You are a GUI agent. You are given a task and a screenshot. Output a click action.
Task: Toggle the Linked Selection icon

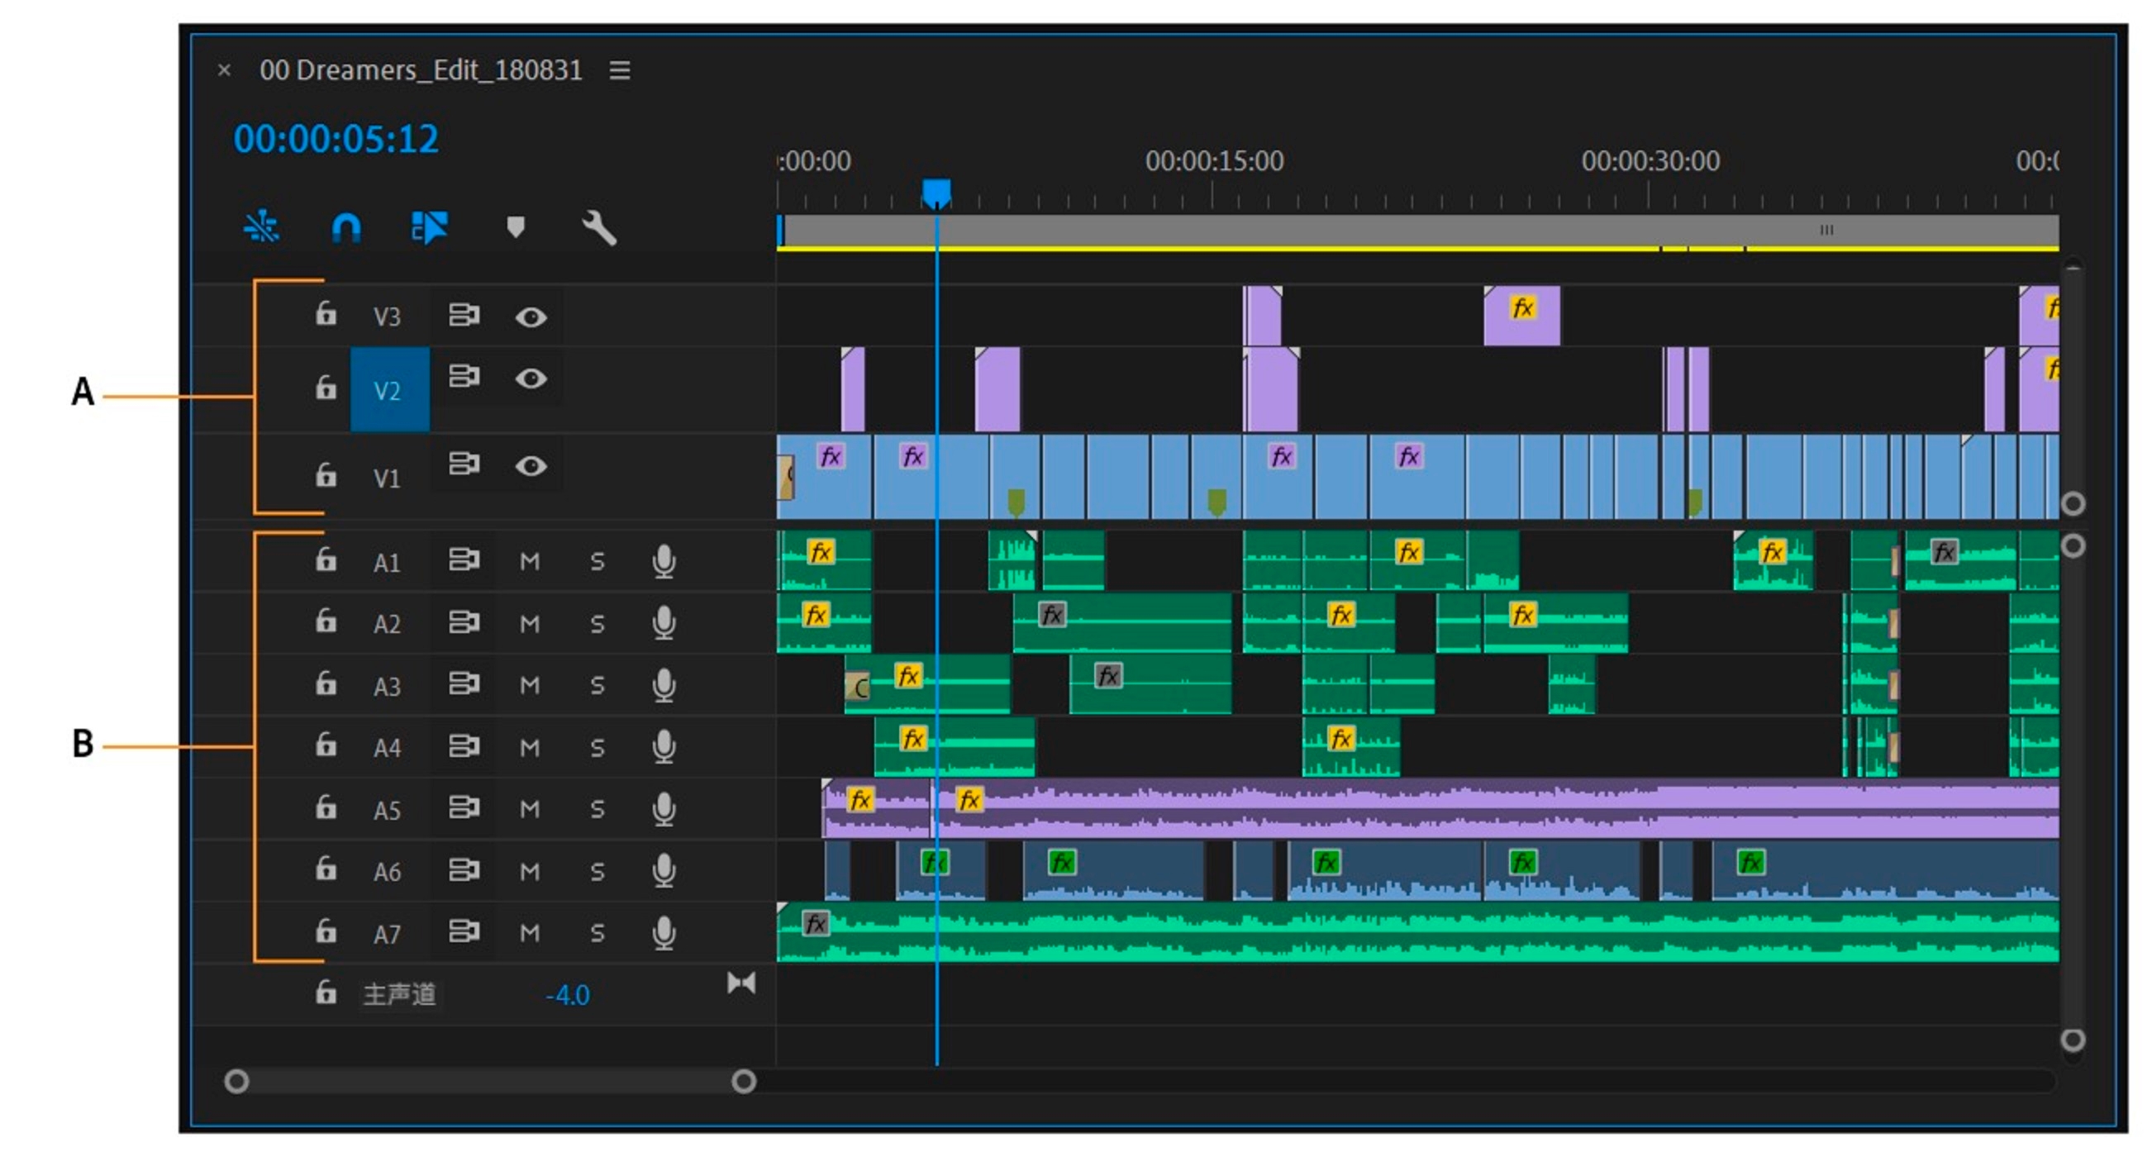point(430,227)
